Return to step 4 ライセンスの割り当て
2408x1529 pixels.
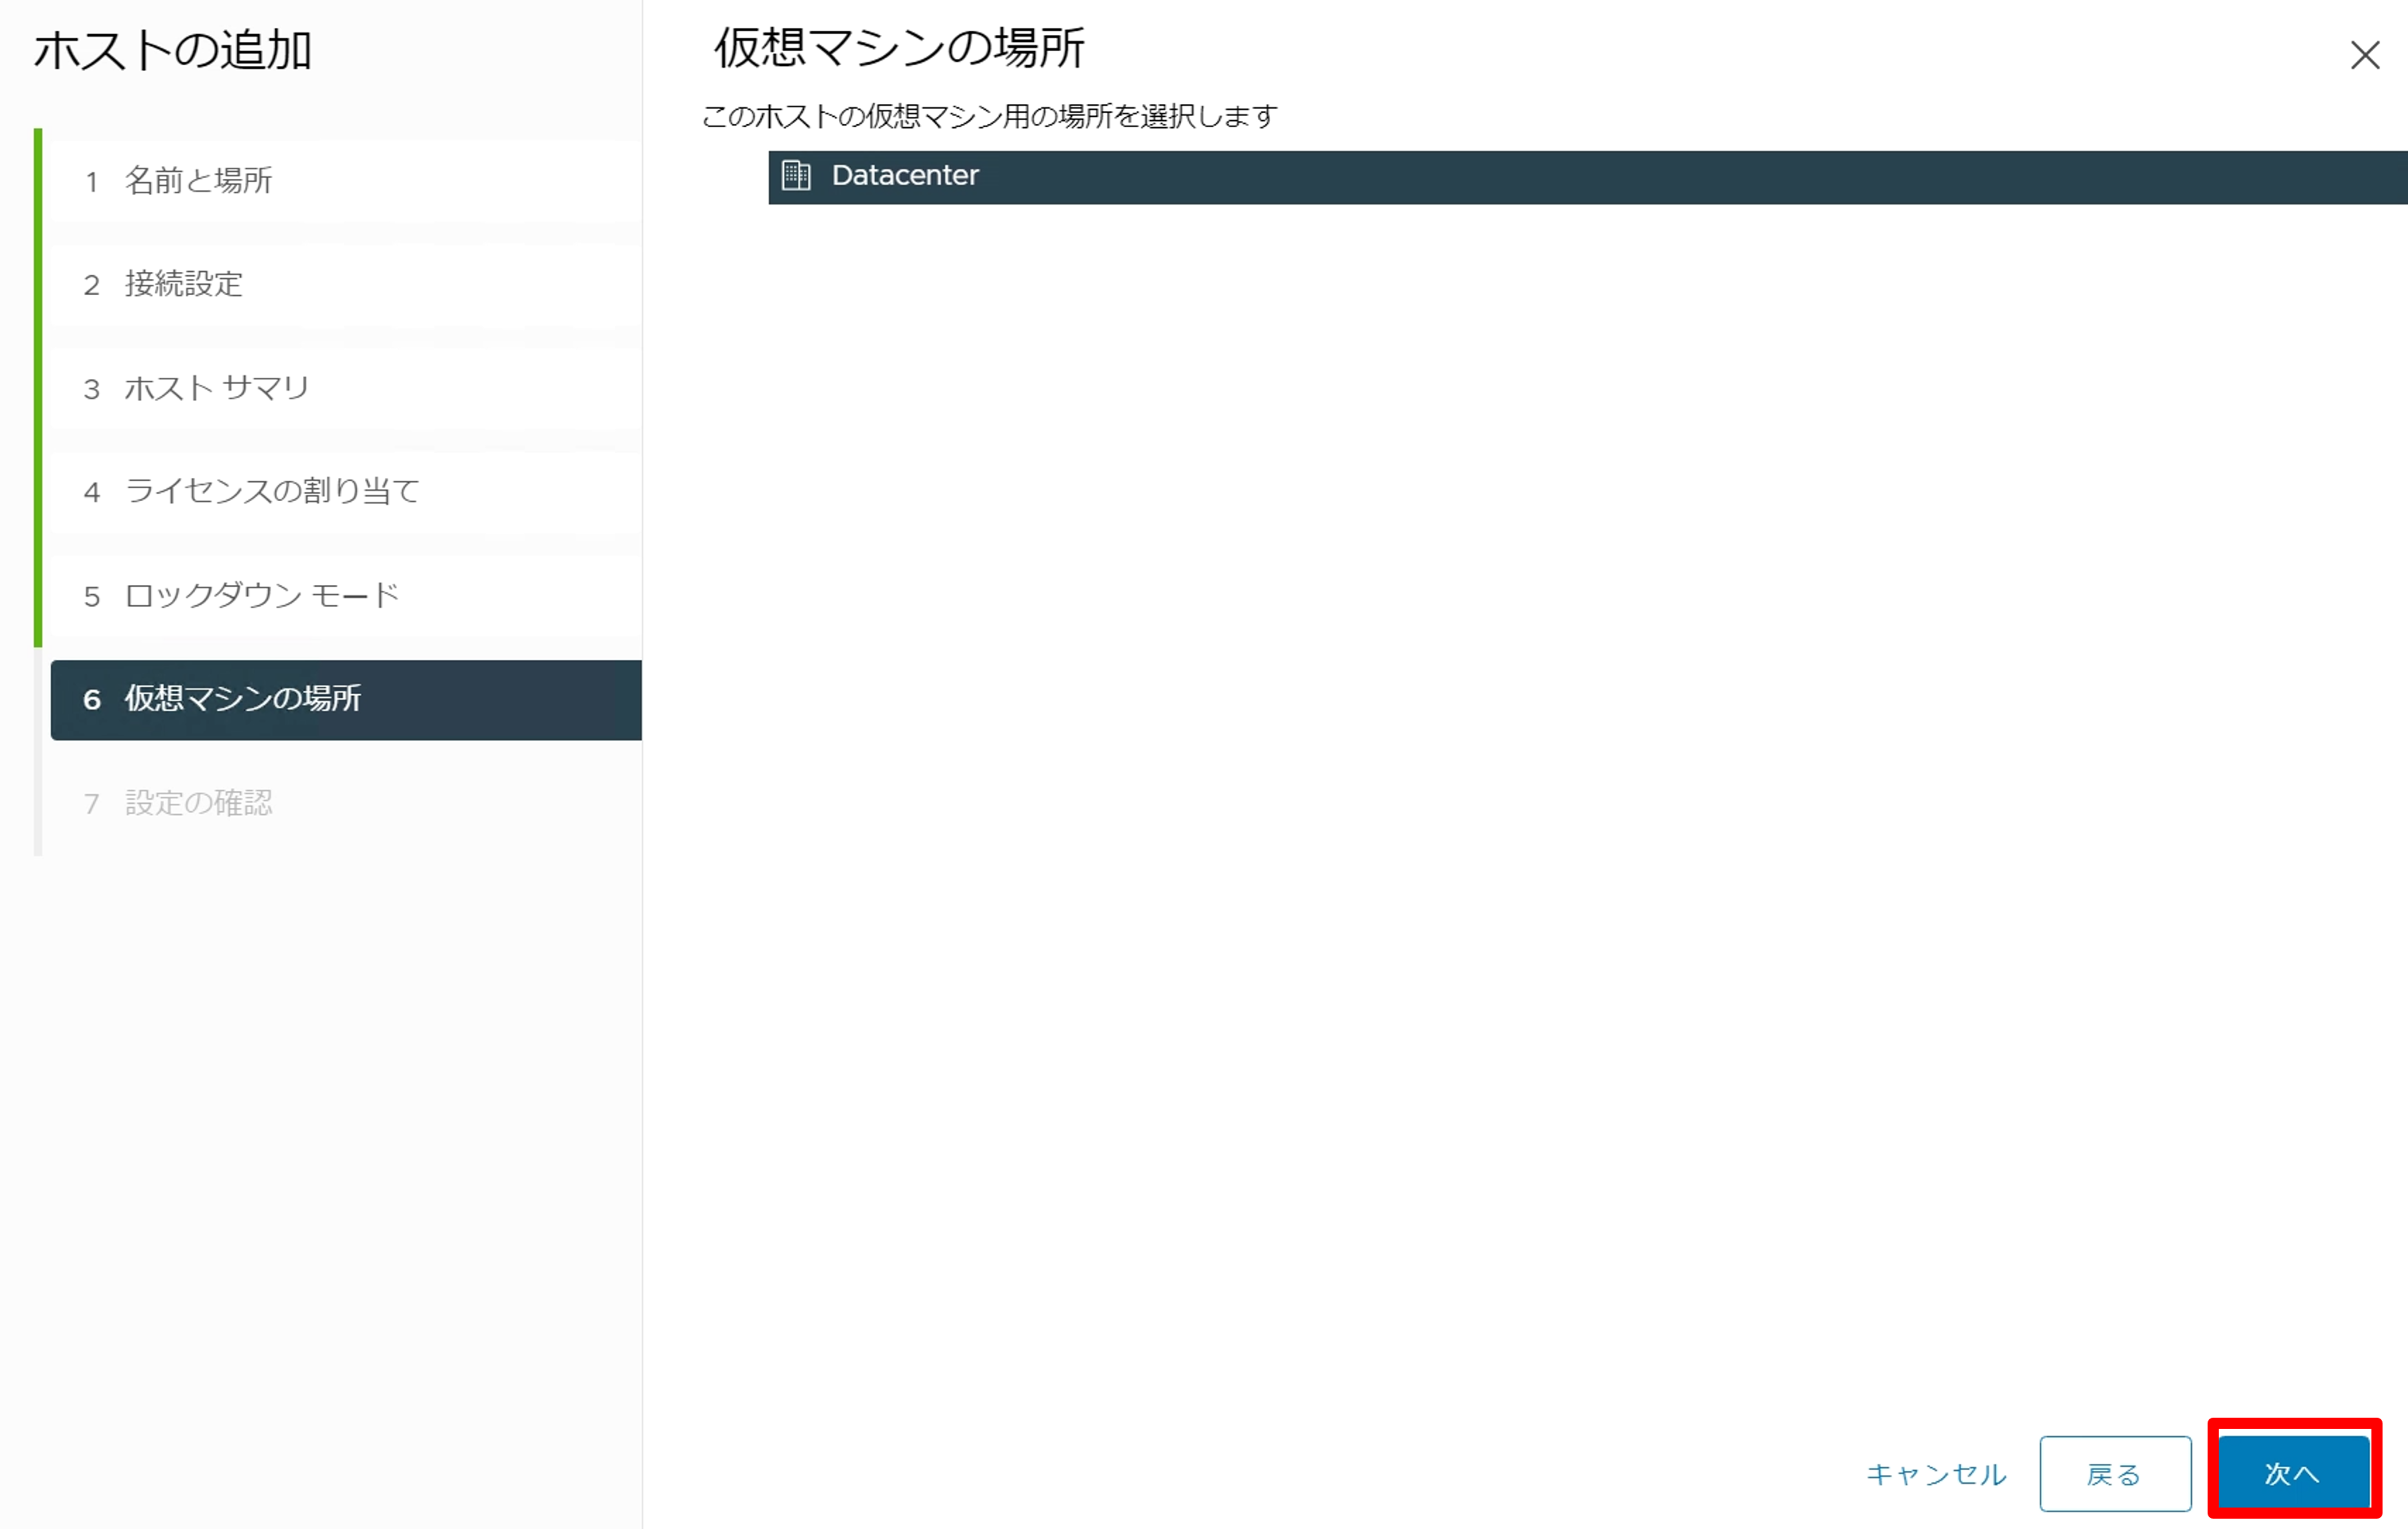click(x=271, y=492)
